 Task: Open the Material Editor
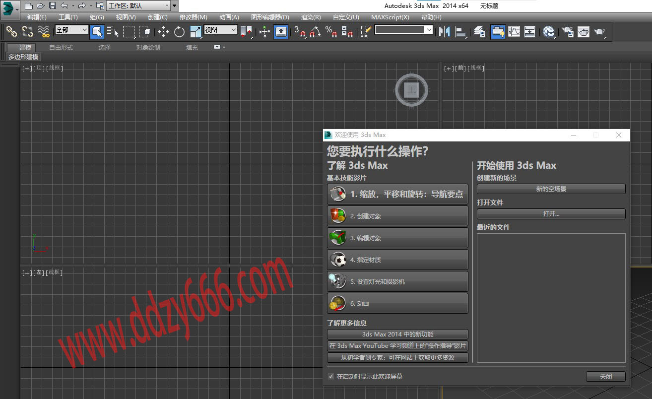[x=549, y=31]
